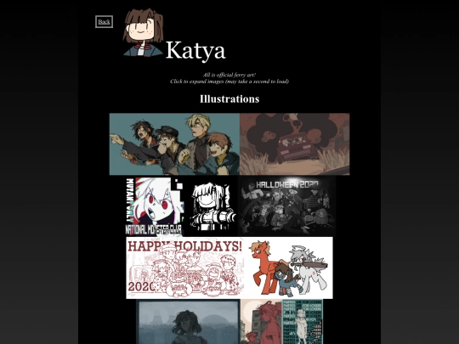Expand the 'Parties are for losers' illustration
Screen dimensions: 459x344
point(303,321)
